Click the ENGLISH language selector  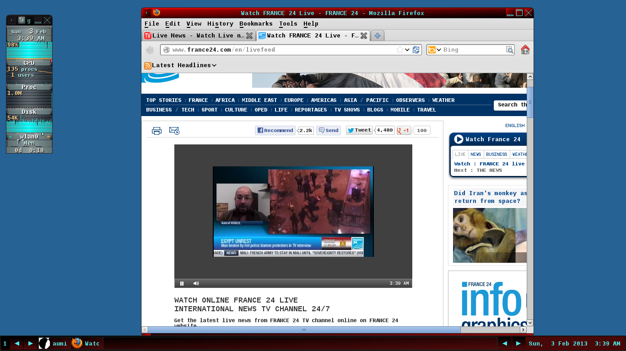pos(515,126)
